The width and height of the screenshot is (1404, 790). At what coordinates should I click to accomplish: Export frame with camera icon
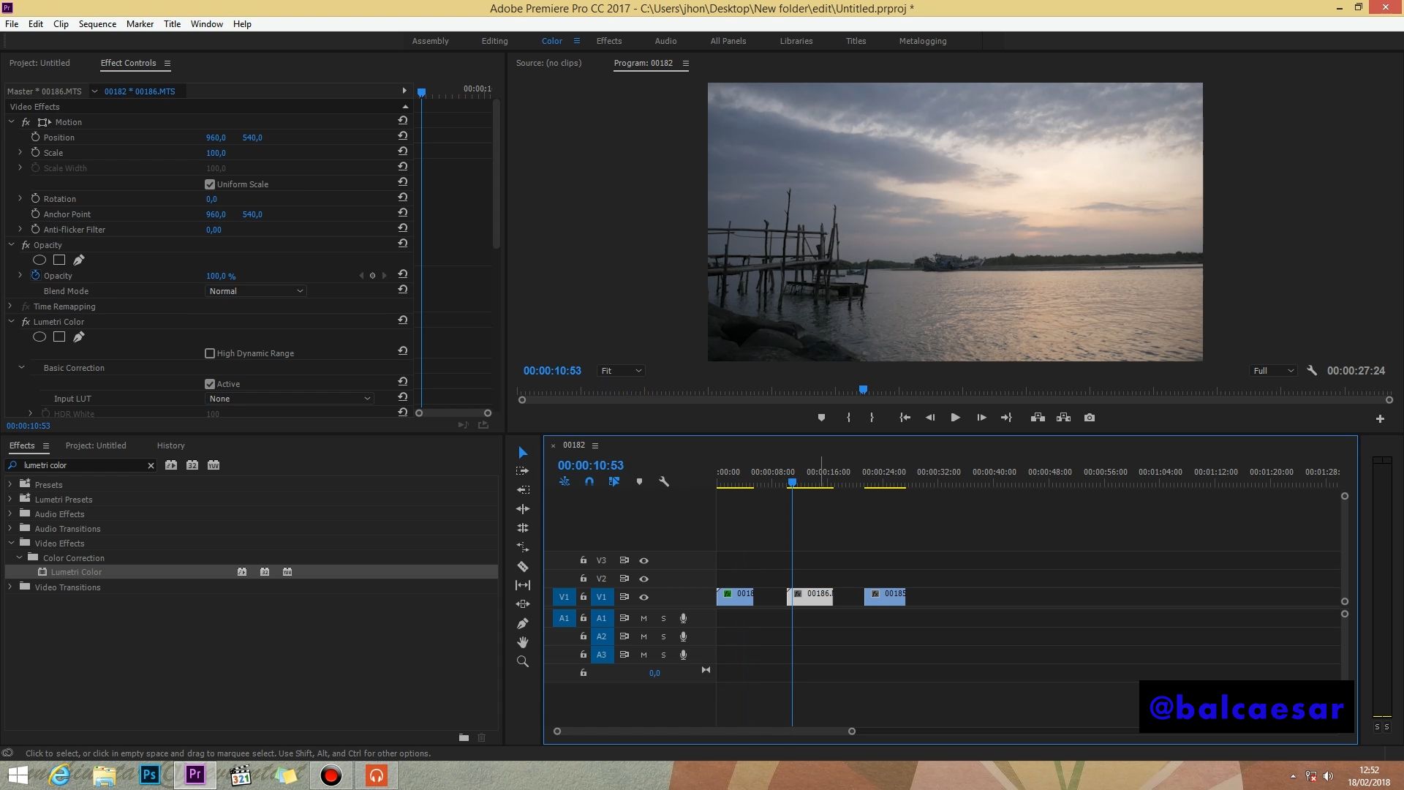pos(1090,418)
